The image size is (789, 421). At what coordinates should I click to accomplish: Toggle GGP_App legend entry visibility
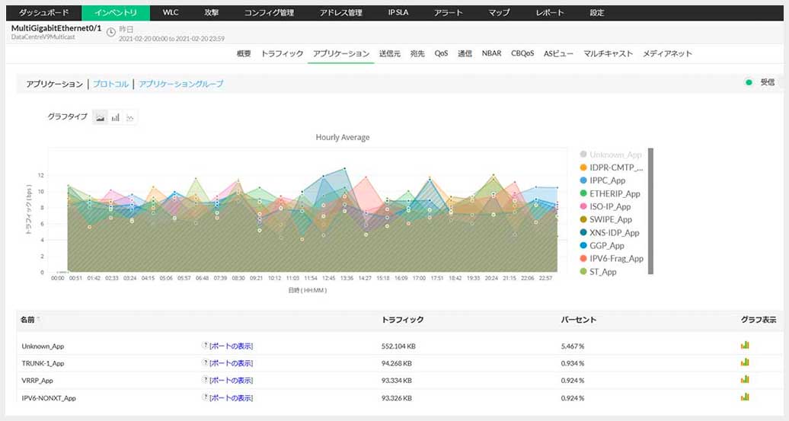[606, 245]
